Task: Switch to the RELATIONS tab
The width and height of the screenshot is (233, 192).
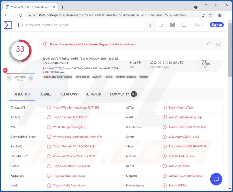Action: point(69,94)
